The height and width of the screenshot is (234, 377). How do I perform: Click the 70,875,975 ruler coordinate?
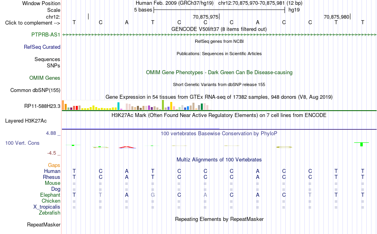point(206,17)
